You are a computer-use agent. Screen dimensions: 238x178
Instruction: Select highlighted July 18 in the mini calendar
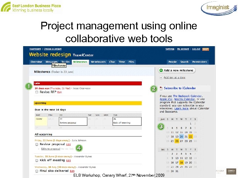[x=181, y=163]
